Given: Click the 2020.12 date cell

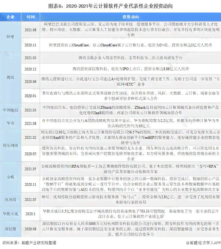Looking at the screenshot, I should pos(31,69).
